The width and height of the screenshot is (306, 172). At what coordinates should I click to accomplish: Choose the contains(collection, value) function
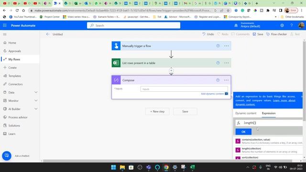269,141
